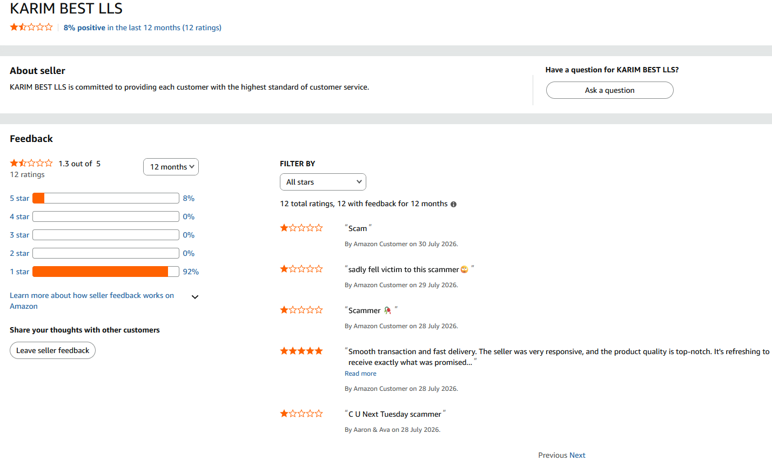772x461 pixels.
Task: Click Read more on the five-star review
Action: (360, 374)
